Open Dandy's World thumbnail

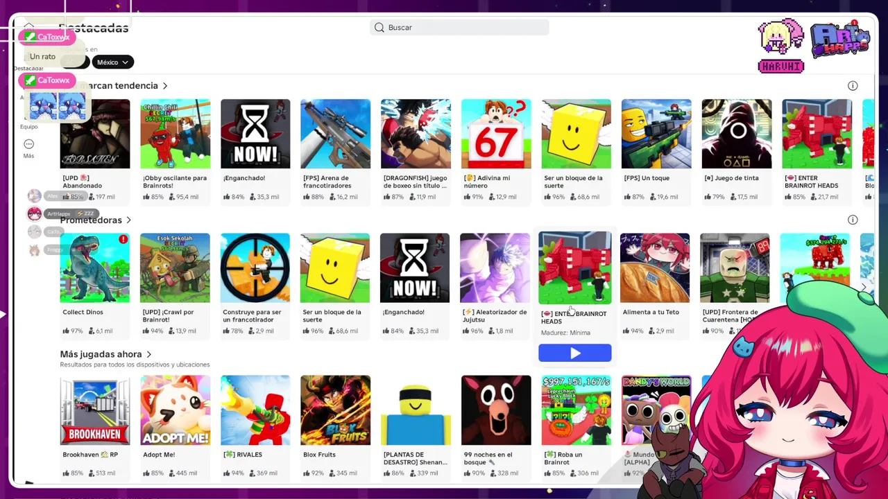(x=656, y=410)
